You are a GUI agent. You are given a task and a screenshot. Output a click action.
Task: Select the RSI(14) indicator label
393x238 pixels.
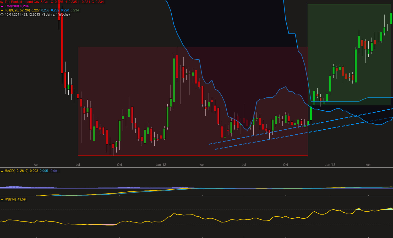pos(10,200)
